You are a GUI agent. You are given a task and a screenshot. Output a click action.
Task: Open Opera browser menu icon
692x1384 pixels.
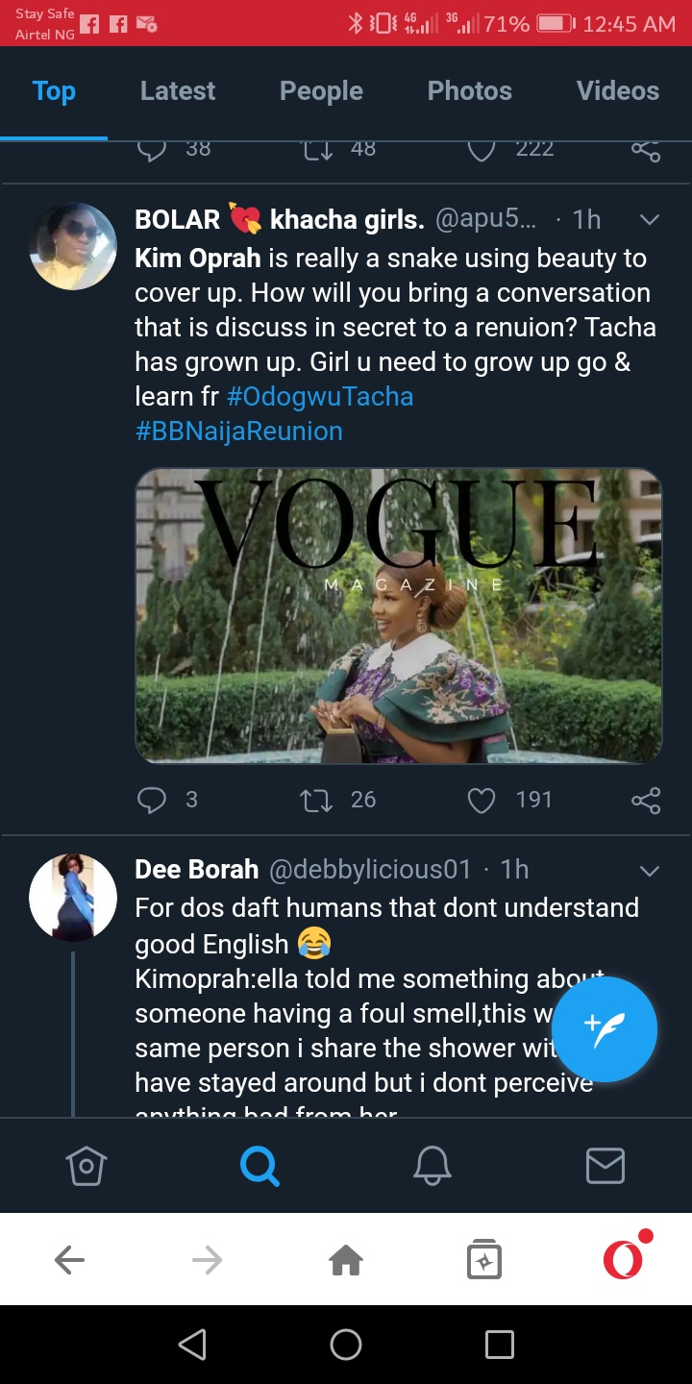tap(623, 1259)
